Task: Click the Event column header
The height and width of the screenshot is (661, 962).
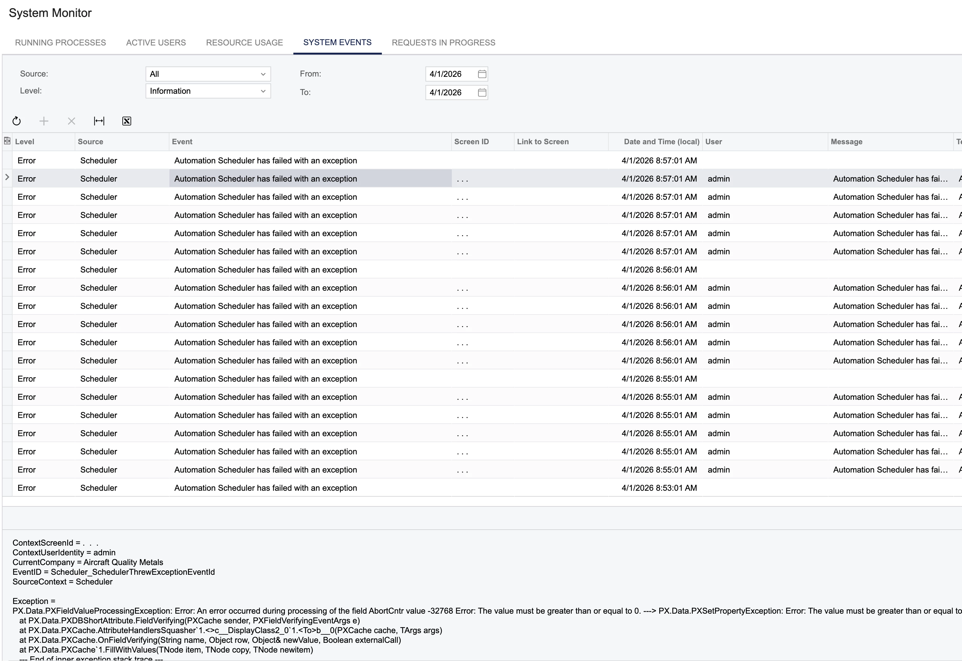Action: click(x=182, y=142)
